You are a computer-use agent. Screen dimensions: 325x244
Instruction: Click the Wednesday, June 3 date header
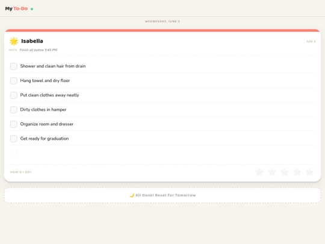point(162,21)
